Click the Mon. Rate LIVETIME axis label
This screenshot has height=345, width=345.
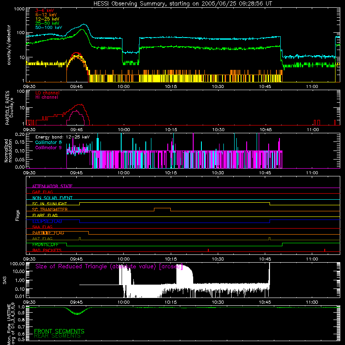coord(11,323)
